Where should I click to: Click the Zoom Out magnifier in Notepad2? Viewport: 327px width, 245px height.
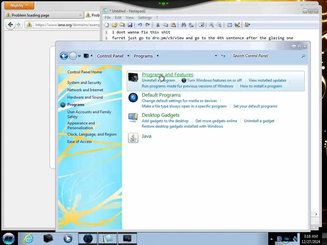pos(219,25)
